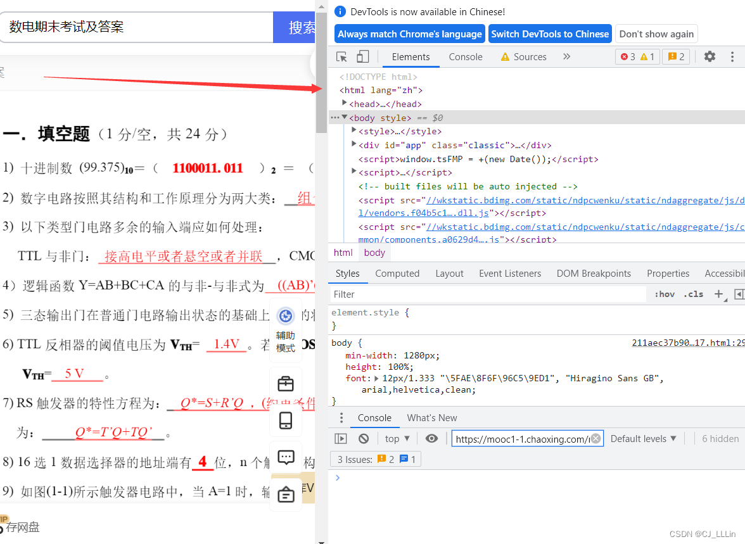Image resolution: width=745 pixels, height=544 pixels.
Task: Open the DOM Breakpoints tab
Action: tap(594, 273)
